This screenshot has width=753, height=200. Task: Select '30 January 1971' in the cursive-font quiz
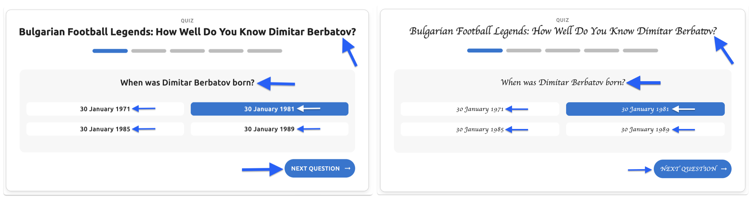(x=480, y=109)
